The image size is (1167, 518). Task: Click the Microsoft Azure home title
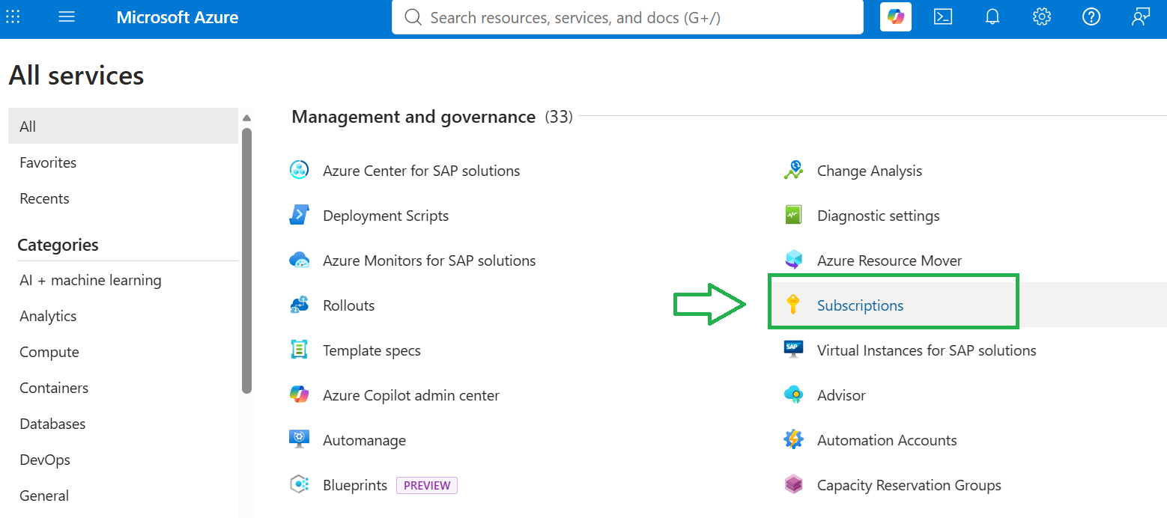click(x=178, y=16)
